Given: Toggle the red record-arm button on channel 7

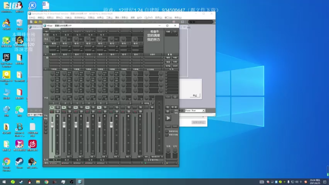Looking at the screenshot, I should pyautogui.click(x=123, y=112).
